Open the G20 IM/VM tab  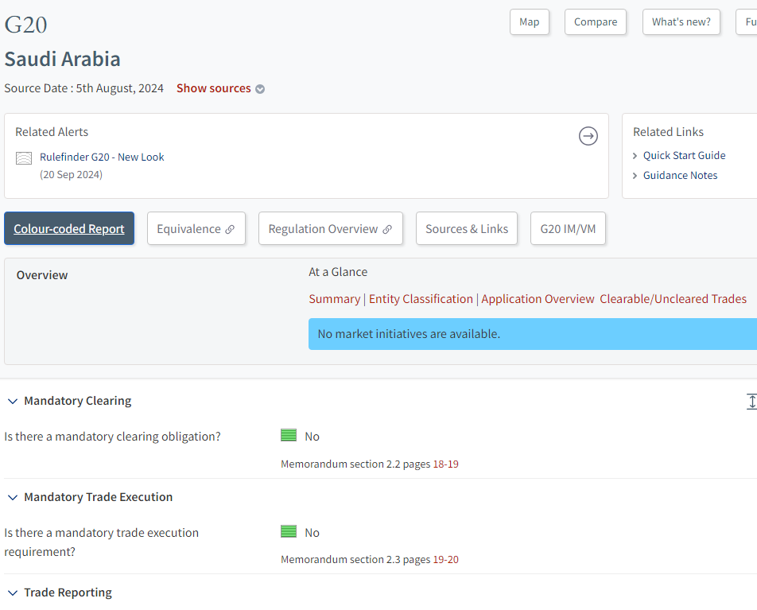click(x=568, y=228)
